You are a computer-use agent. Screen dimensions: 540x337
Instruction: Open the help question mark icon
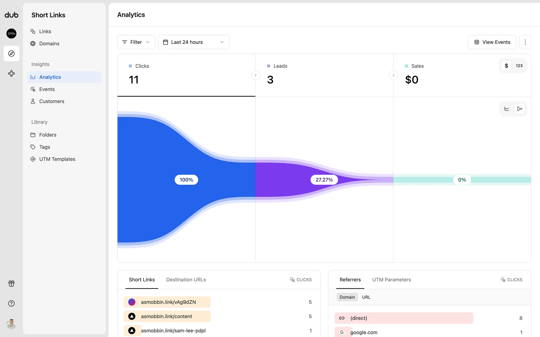(11, 304)
